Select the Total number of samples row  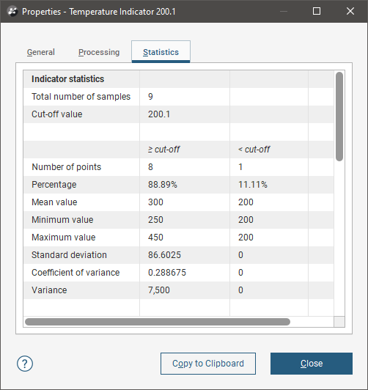point(179,97)
